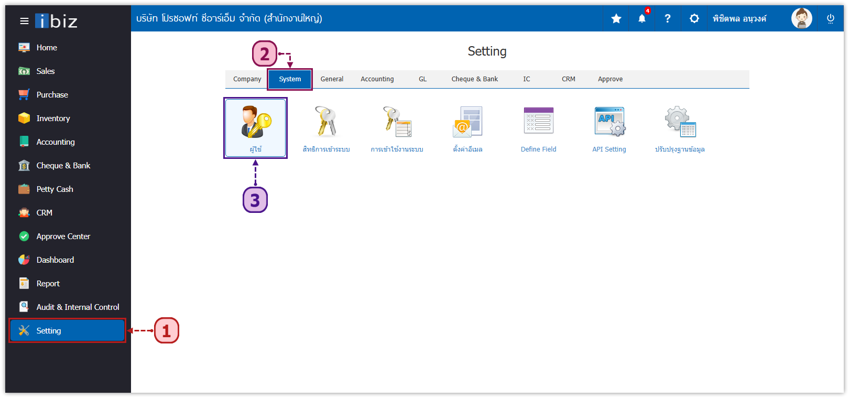Click the user name พิชิตพล อนุวงศ์

[739, 19]
